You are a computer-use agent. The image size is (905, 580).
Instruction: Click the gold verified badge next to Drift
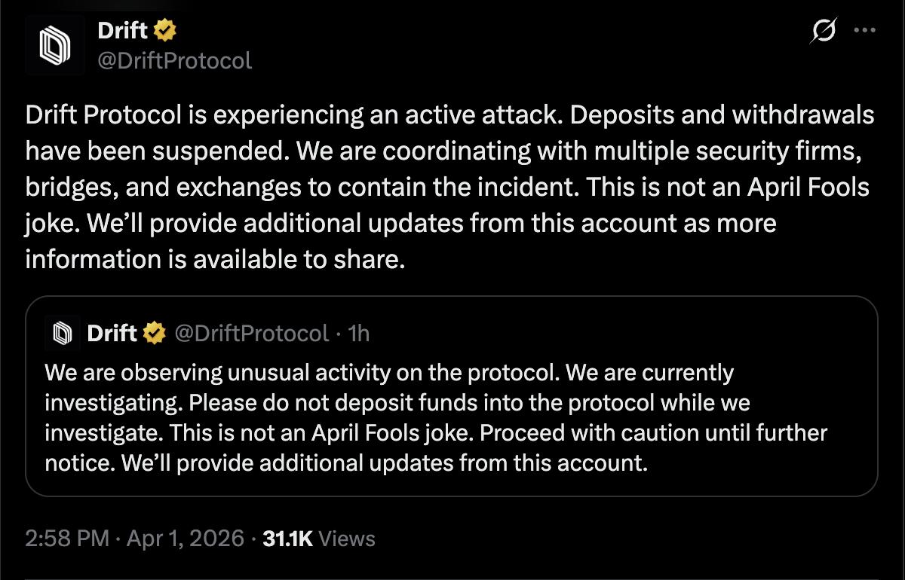coord(164,30)
